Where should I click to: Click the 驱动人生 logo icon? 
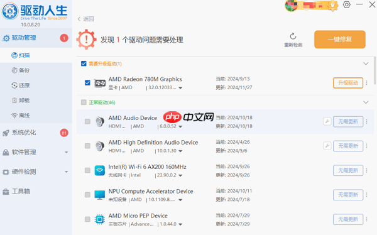pyautogui.click(x=9, y=11)
